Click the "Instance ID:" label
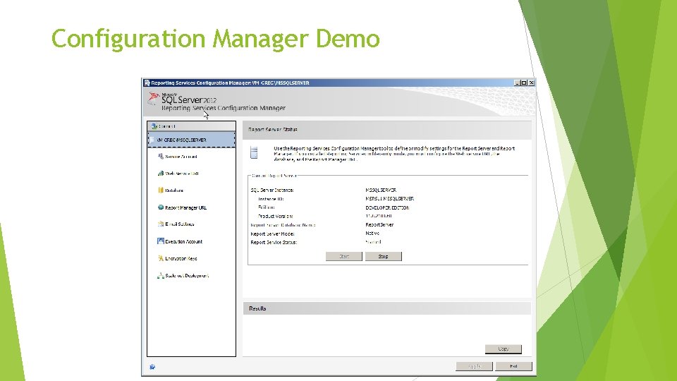Image resolution: width=677 pixels, height=381 pixels. [x=271, y=199]
